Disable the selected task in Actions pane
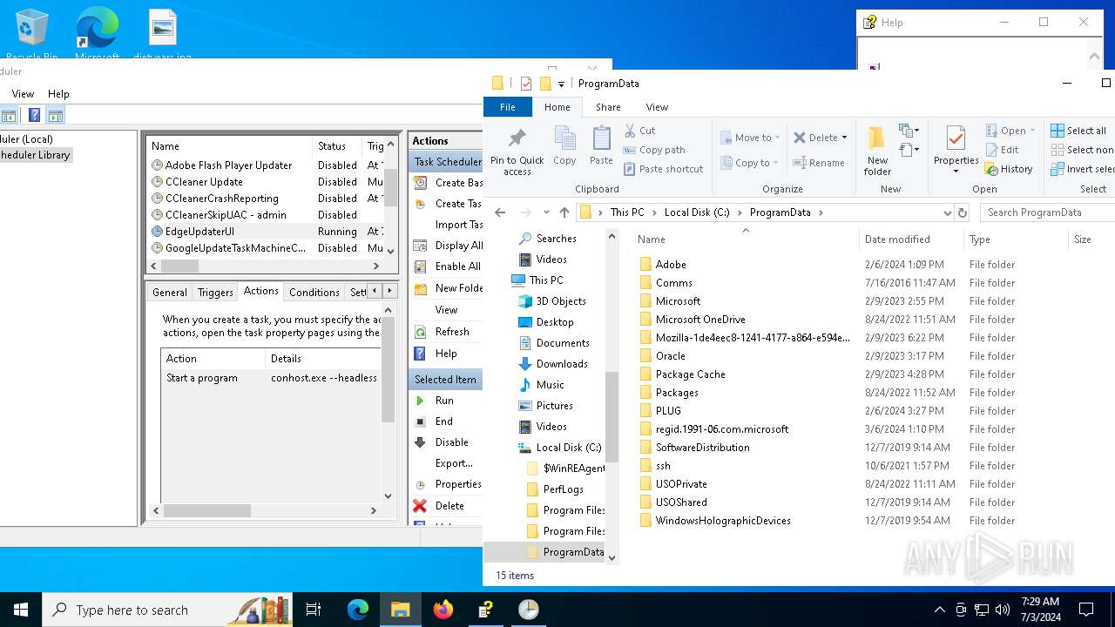The width and height of the screenshot is (1115, 627). [451, 442]
